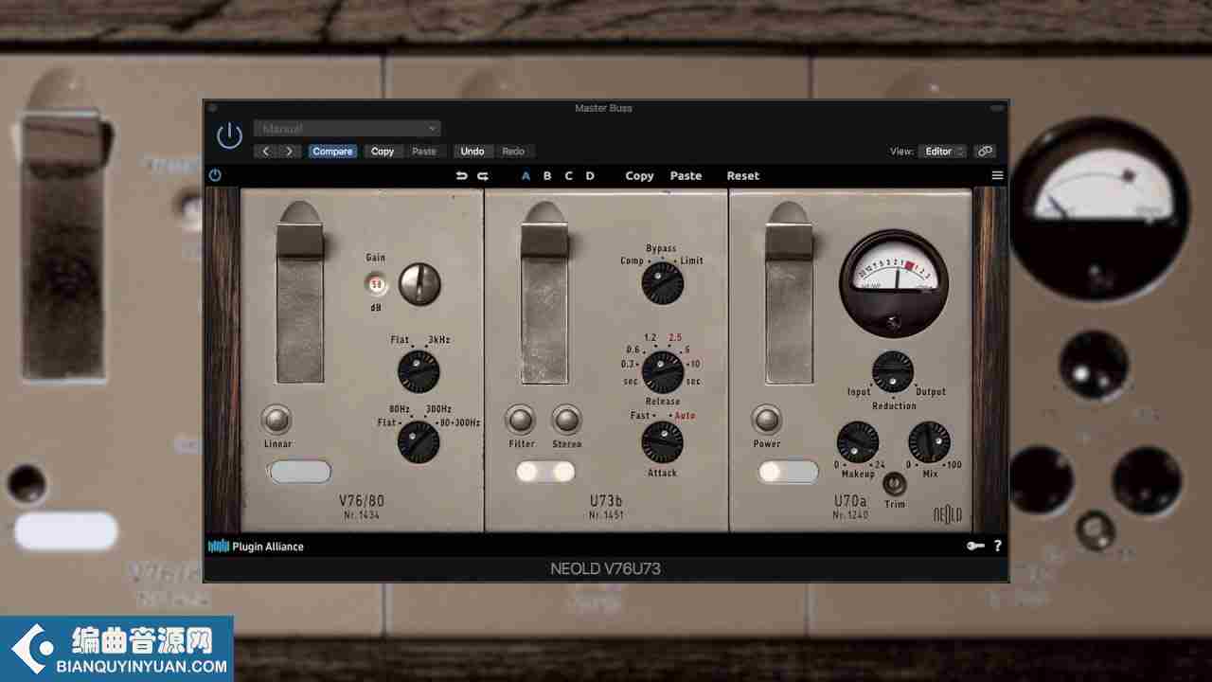Select settings bank C
The width and height of the screenshot is (1212, 682).
569,176
